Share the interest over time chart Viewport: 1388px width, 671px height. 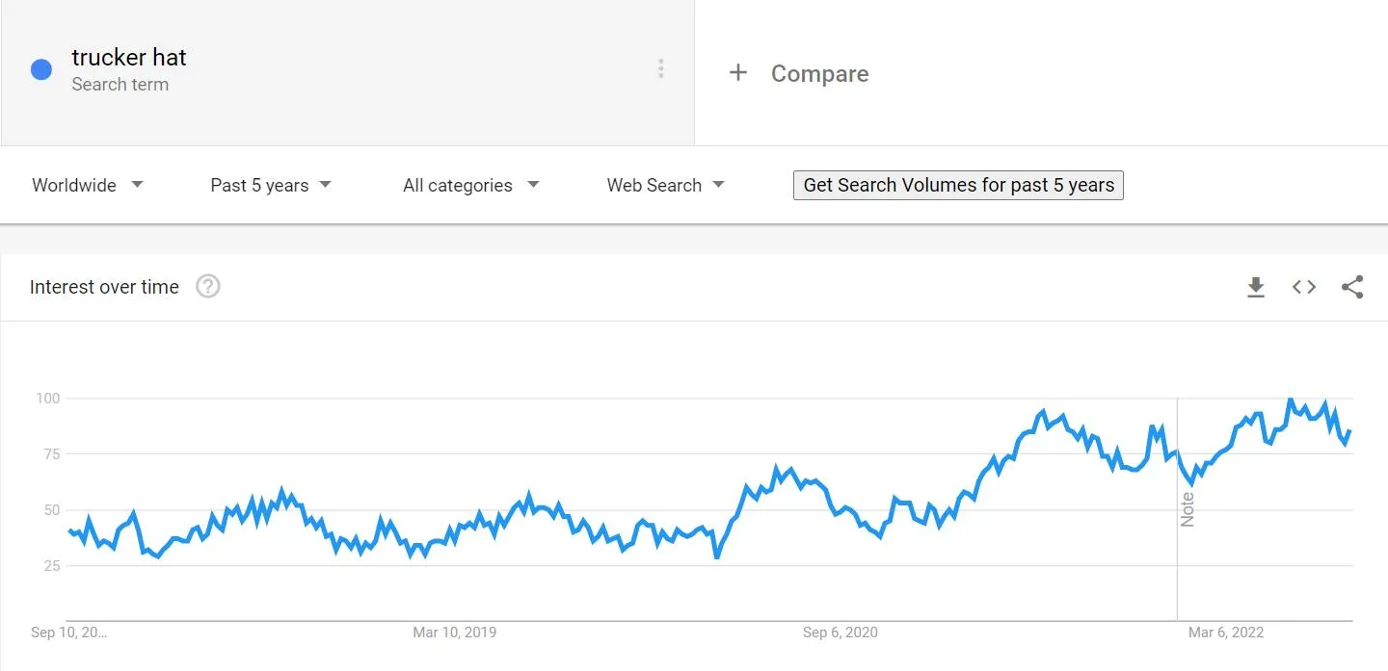(1352, 287)
